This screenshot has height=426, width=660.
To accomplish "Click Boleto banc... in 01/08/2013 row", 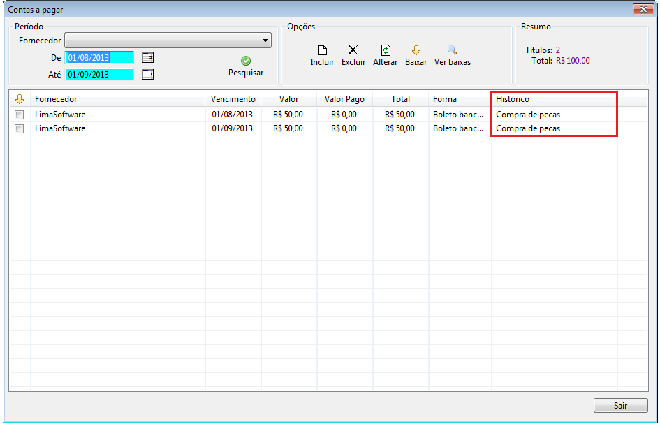I will 458,115.
